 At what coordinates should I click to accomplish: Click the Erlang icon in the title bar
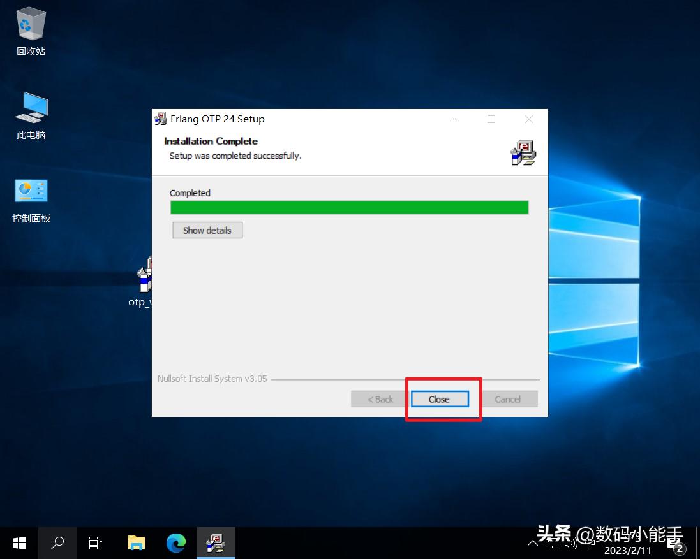(160, 119)
